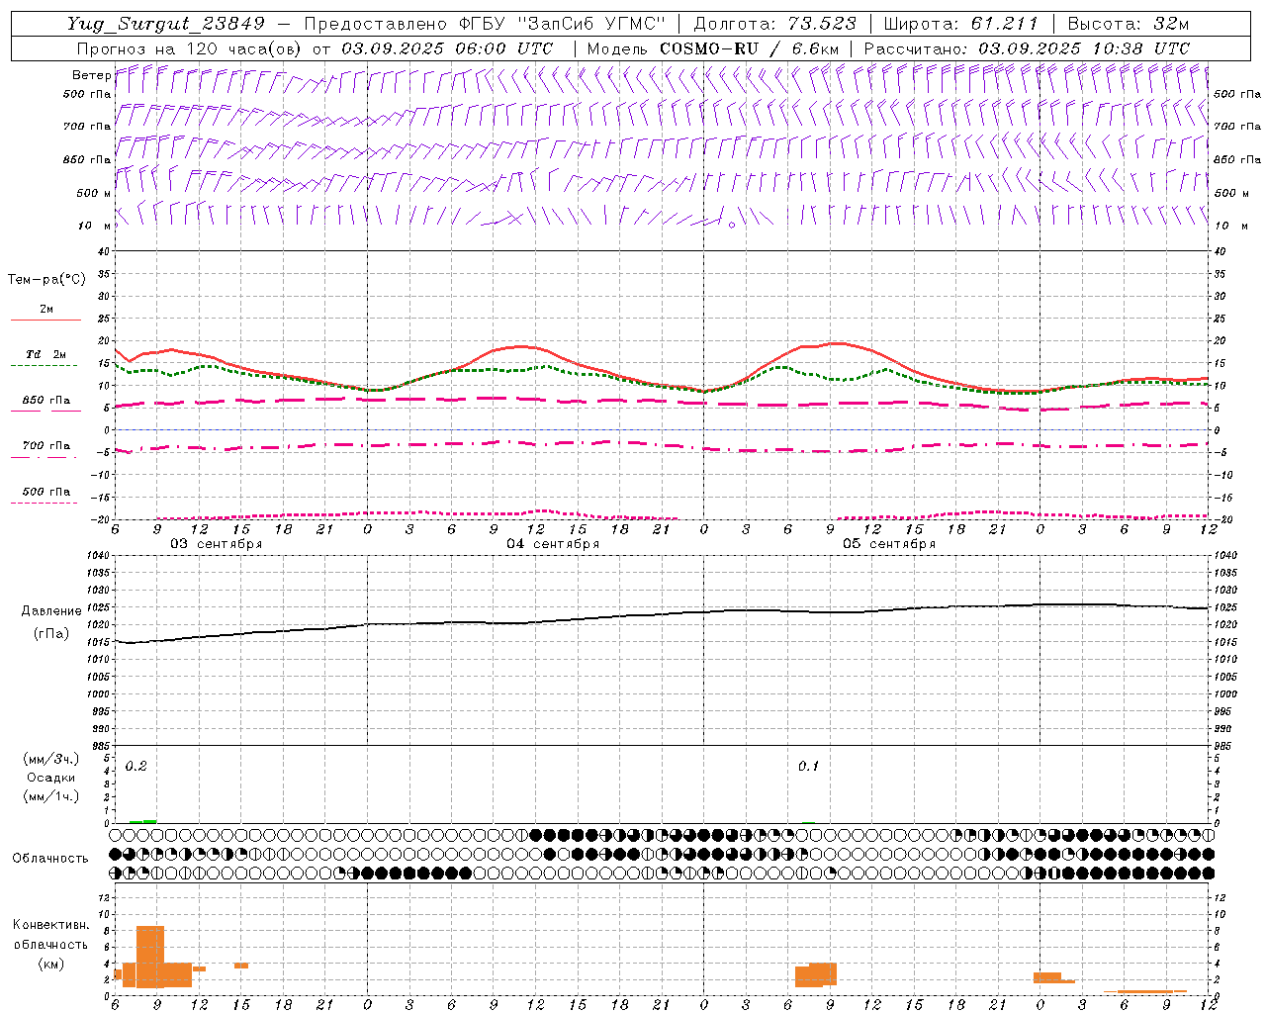Select the Высота: 32м header entry
The width and height of the screenshot is (1266, 1013).
pos(1129,24)
